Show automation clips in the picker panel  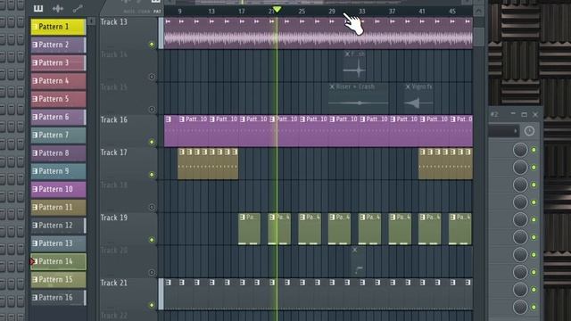click(x=78, y=8)
